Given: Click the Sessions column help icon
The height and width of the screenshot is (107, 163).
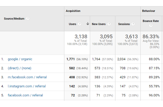Looking at the screenshot, I should [133, 24].
